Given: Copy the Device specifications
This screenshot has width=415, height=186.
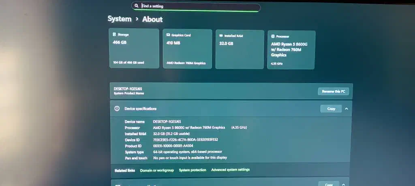Looking at the screenshot, I should coord(331,109).
